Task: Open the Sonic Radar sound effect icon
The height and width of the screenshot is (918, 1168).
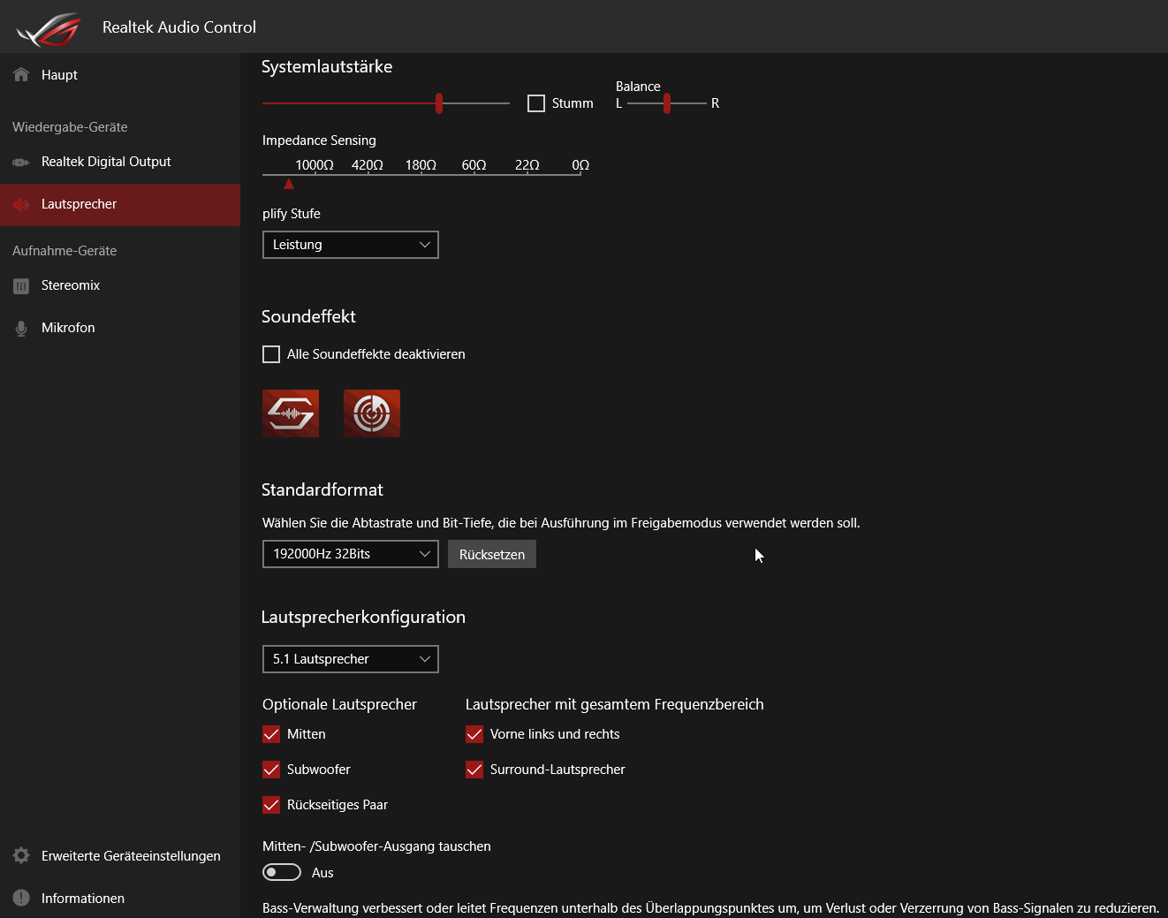Action: click(372, 413)
